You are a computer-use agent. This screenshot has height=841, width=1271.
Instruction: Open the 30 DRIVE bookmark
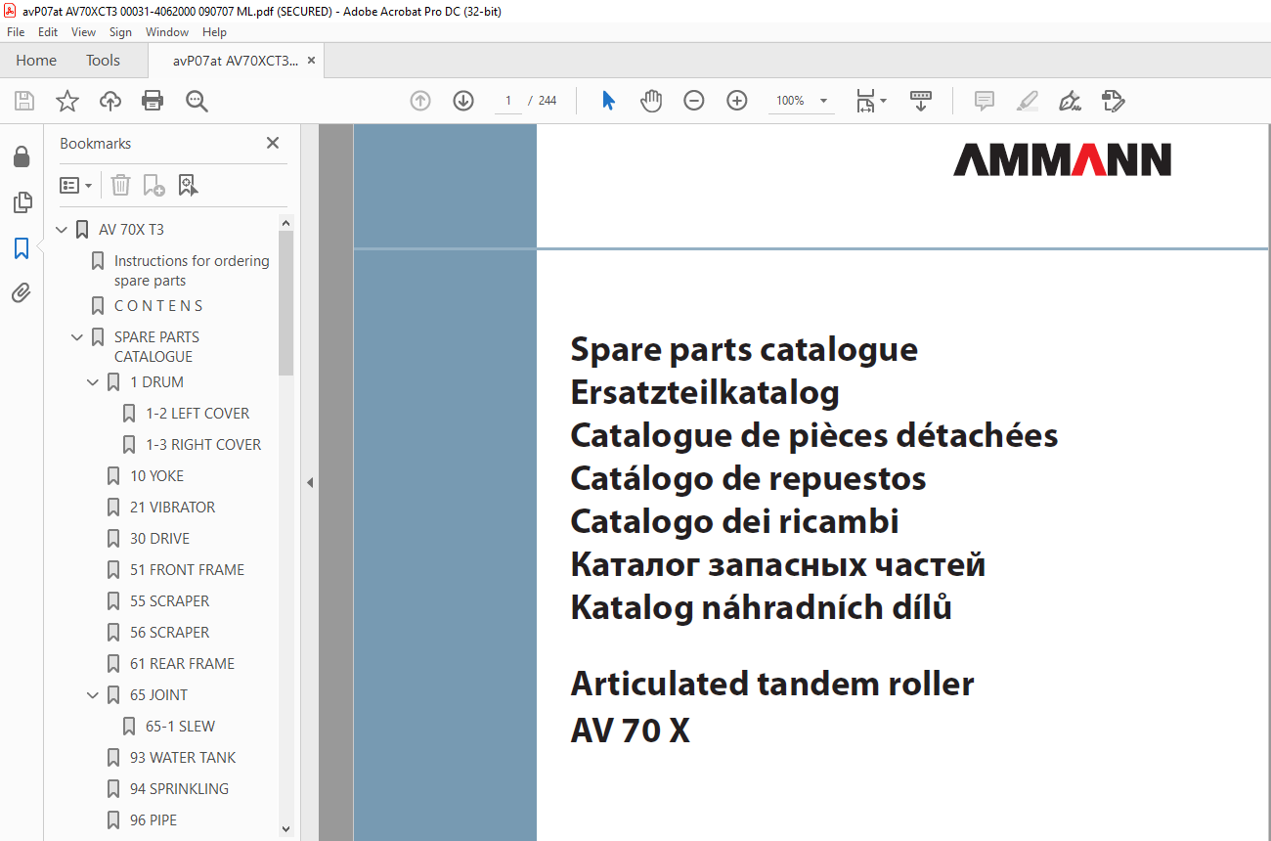click(x=159, y=539)
